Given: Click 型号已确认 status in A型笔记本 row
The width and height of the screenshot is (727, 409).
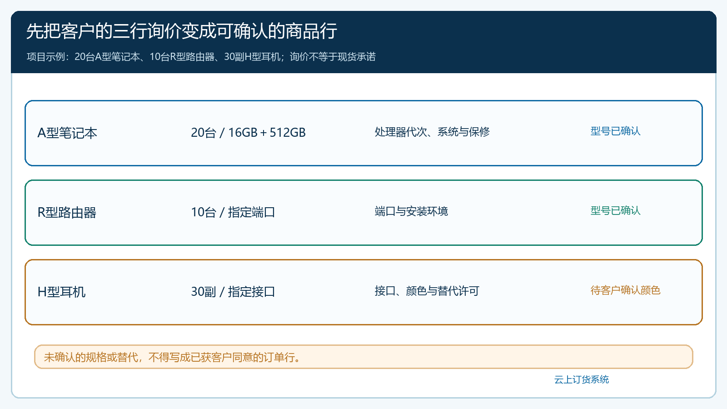Looking at the screenshot, I should pyautogui.click(x=615, y=131).
